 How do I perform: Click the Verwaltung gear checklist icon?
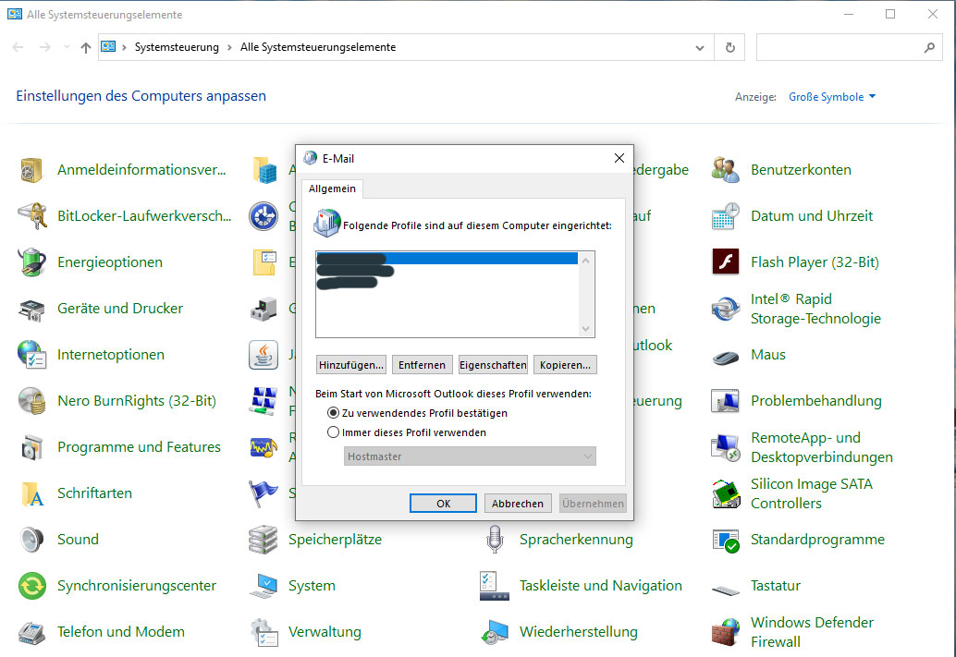click(x=264, y=632)
